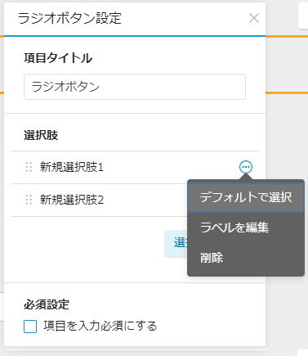Click the 項目タイトル heading label

58,58
